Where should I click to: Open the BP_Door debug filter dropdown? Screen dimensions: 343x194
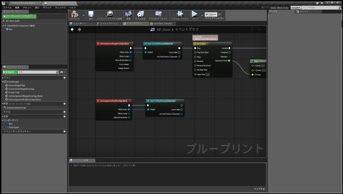(211, 14)
